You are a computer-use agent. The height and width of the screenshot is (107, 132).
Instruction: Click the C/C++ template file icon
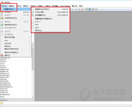(x=33, y=22)
